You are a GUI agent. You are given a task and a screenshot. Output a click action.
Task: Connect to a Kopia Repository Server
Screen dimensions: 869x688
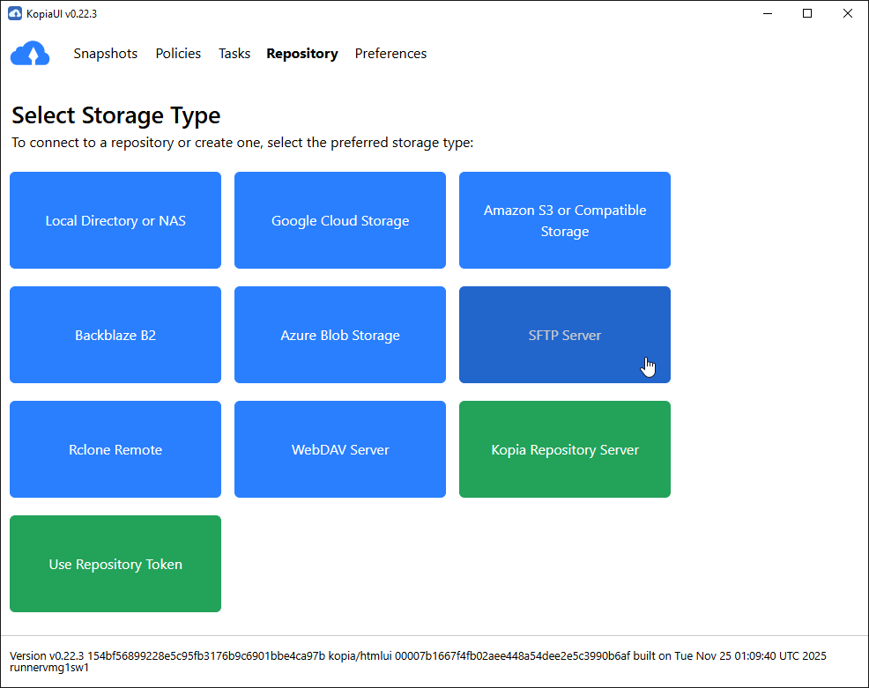564,449
